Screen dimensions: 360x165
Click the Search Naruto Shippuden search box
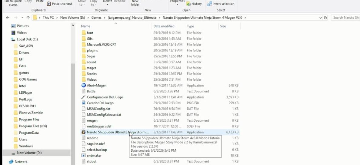345,18
